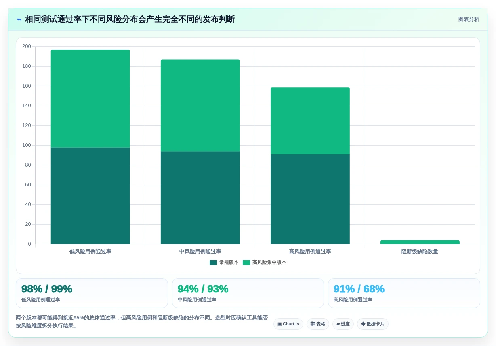Click the 阻断级缺陷数量 x-axis label
This screenshot has height=346, width=496.
tap(420, 252)
